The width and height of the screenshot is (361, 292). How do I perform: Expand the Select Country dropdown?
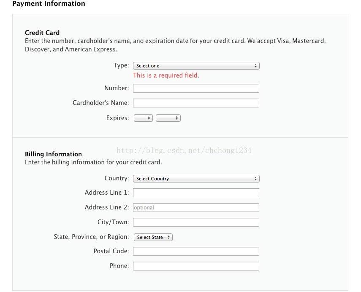coord(196,179)
